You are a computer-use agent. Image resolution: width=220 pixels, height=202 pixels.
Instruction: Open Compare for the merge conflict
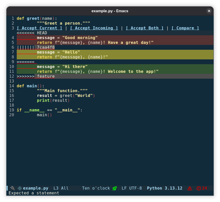coord(185,28)
